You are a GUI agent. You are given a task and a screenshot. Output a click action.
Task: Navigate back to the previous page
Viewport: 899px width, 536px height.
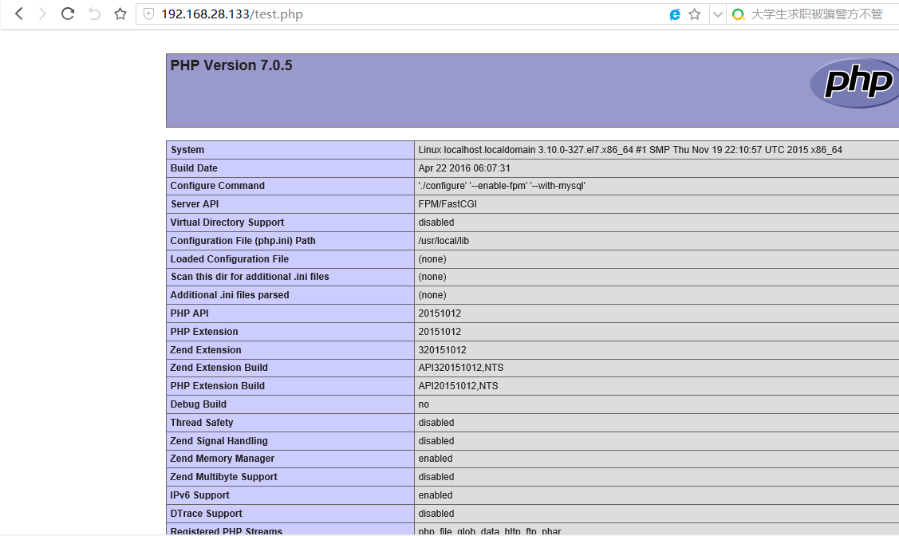pyautogui.click(x=18, y=14)
